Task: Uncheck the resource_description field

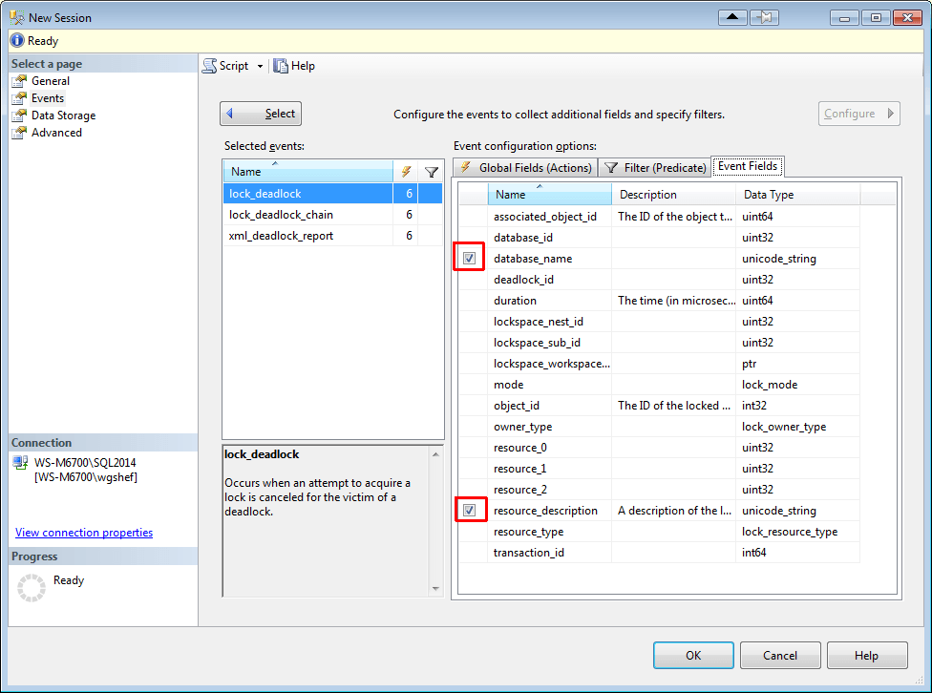Action: 470,509
